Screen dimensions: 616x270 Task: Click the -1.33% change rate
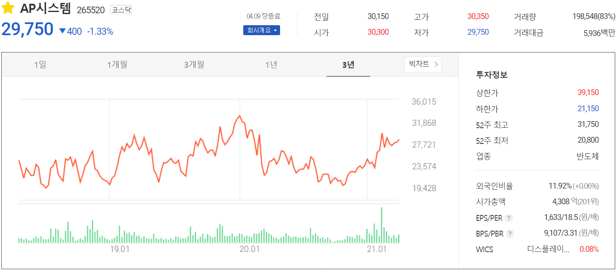(100, 31)
